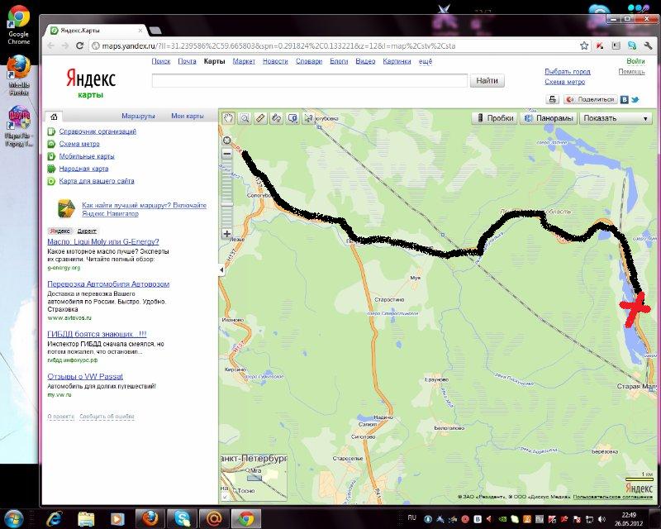Open the Маркет service link
Screen dimensions: 661x529
point(244,61)
